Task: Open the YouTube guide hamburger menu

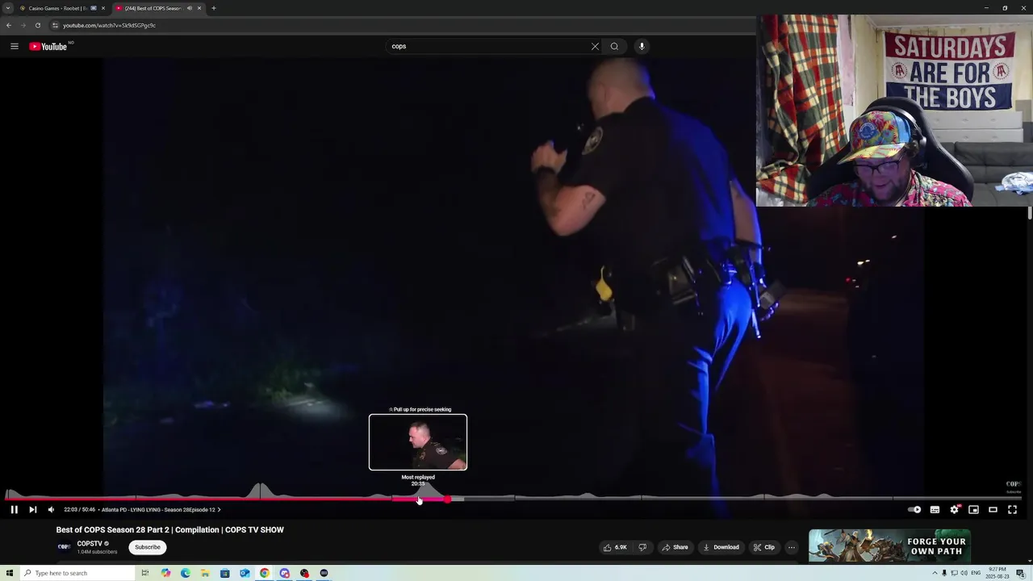Action: (15, 46)
